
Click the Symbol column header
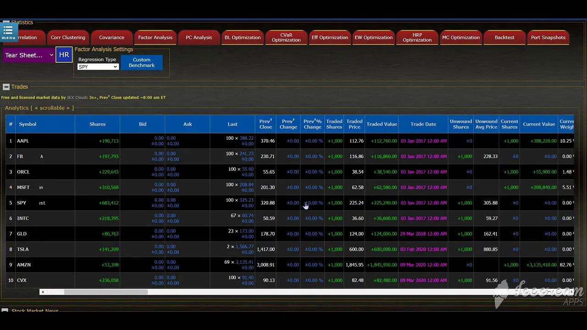click(x=45, y=124)
